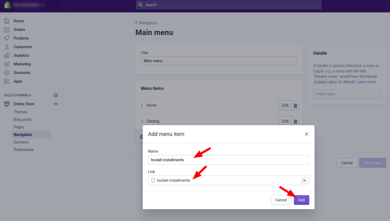The width and height of the screenshot is (390, 221).
Task: Open Blog posts under Online Store
Action: 22,119
